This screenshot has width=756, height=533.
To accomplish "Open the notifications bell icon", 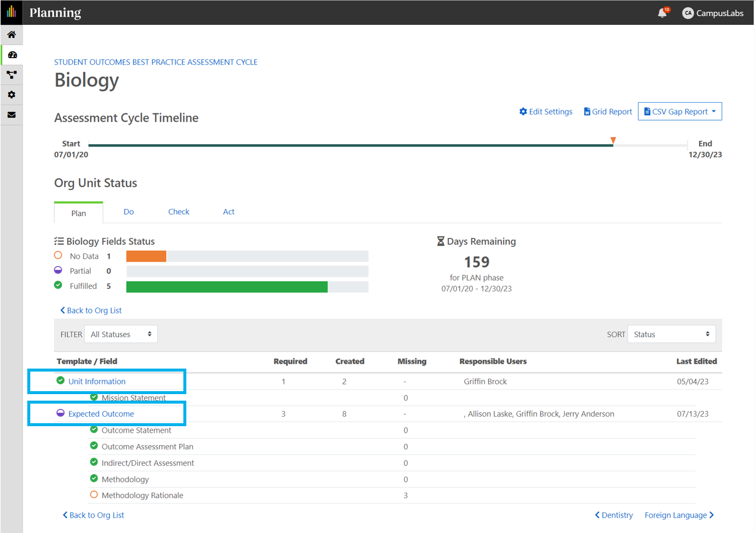I will click(x=663, y=12).
